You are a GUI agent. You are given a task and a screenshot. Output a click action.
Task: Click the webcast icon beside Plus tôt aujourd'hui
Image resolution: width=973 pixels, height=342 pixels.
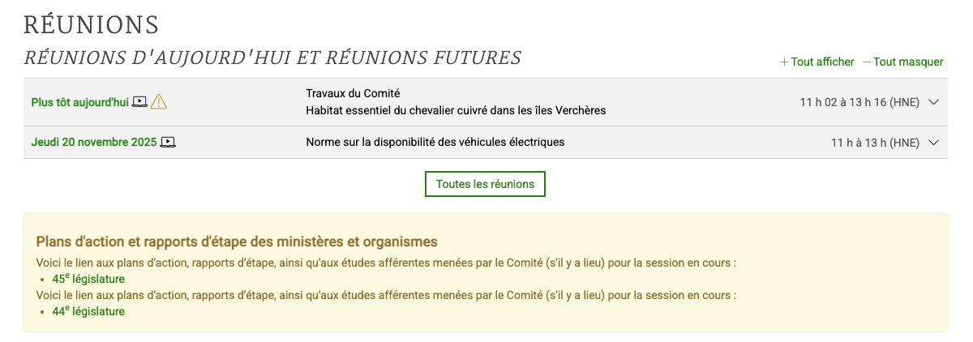point(139,102)
